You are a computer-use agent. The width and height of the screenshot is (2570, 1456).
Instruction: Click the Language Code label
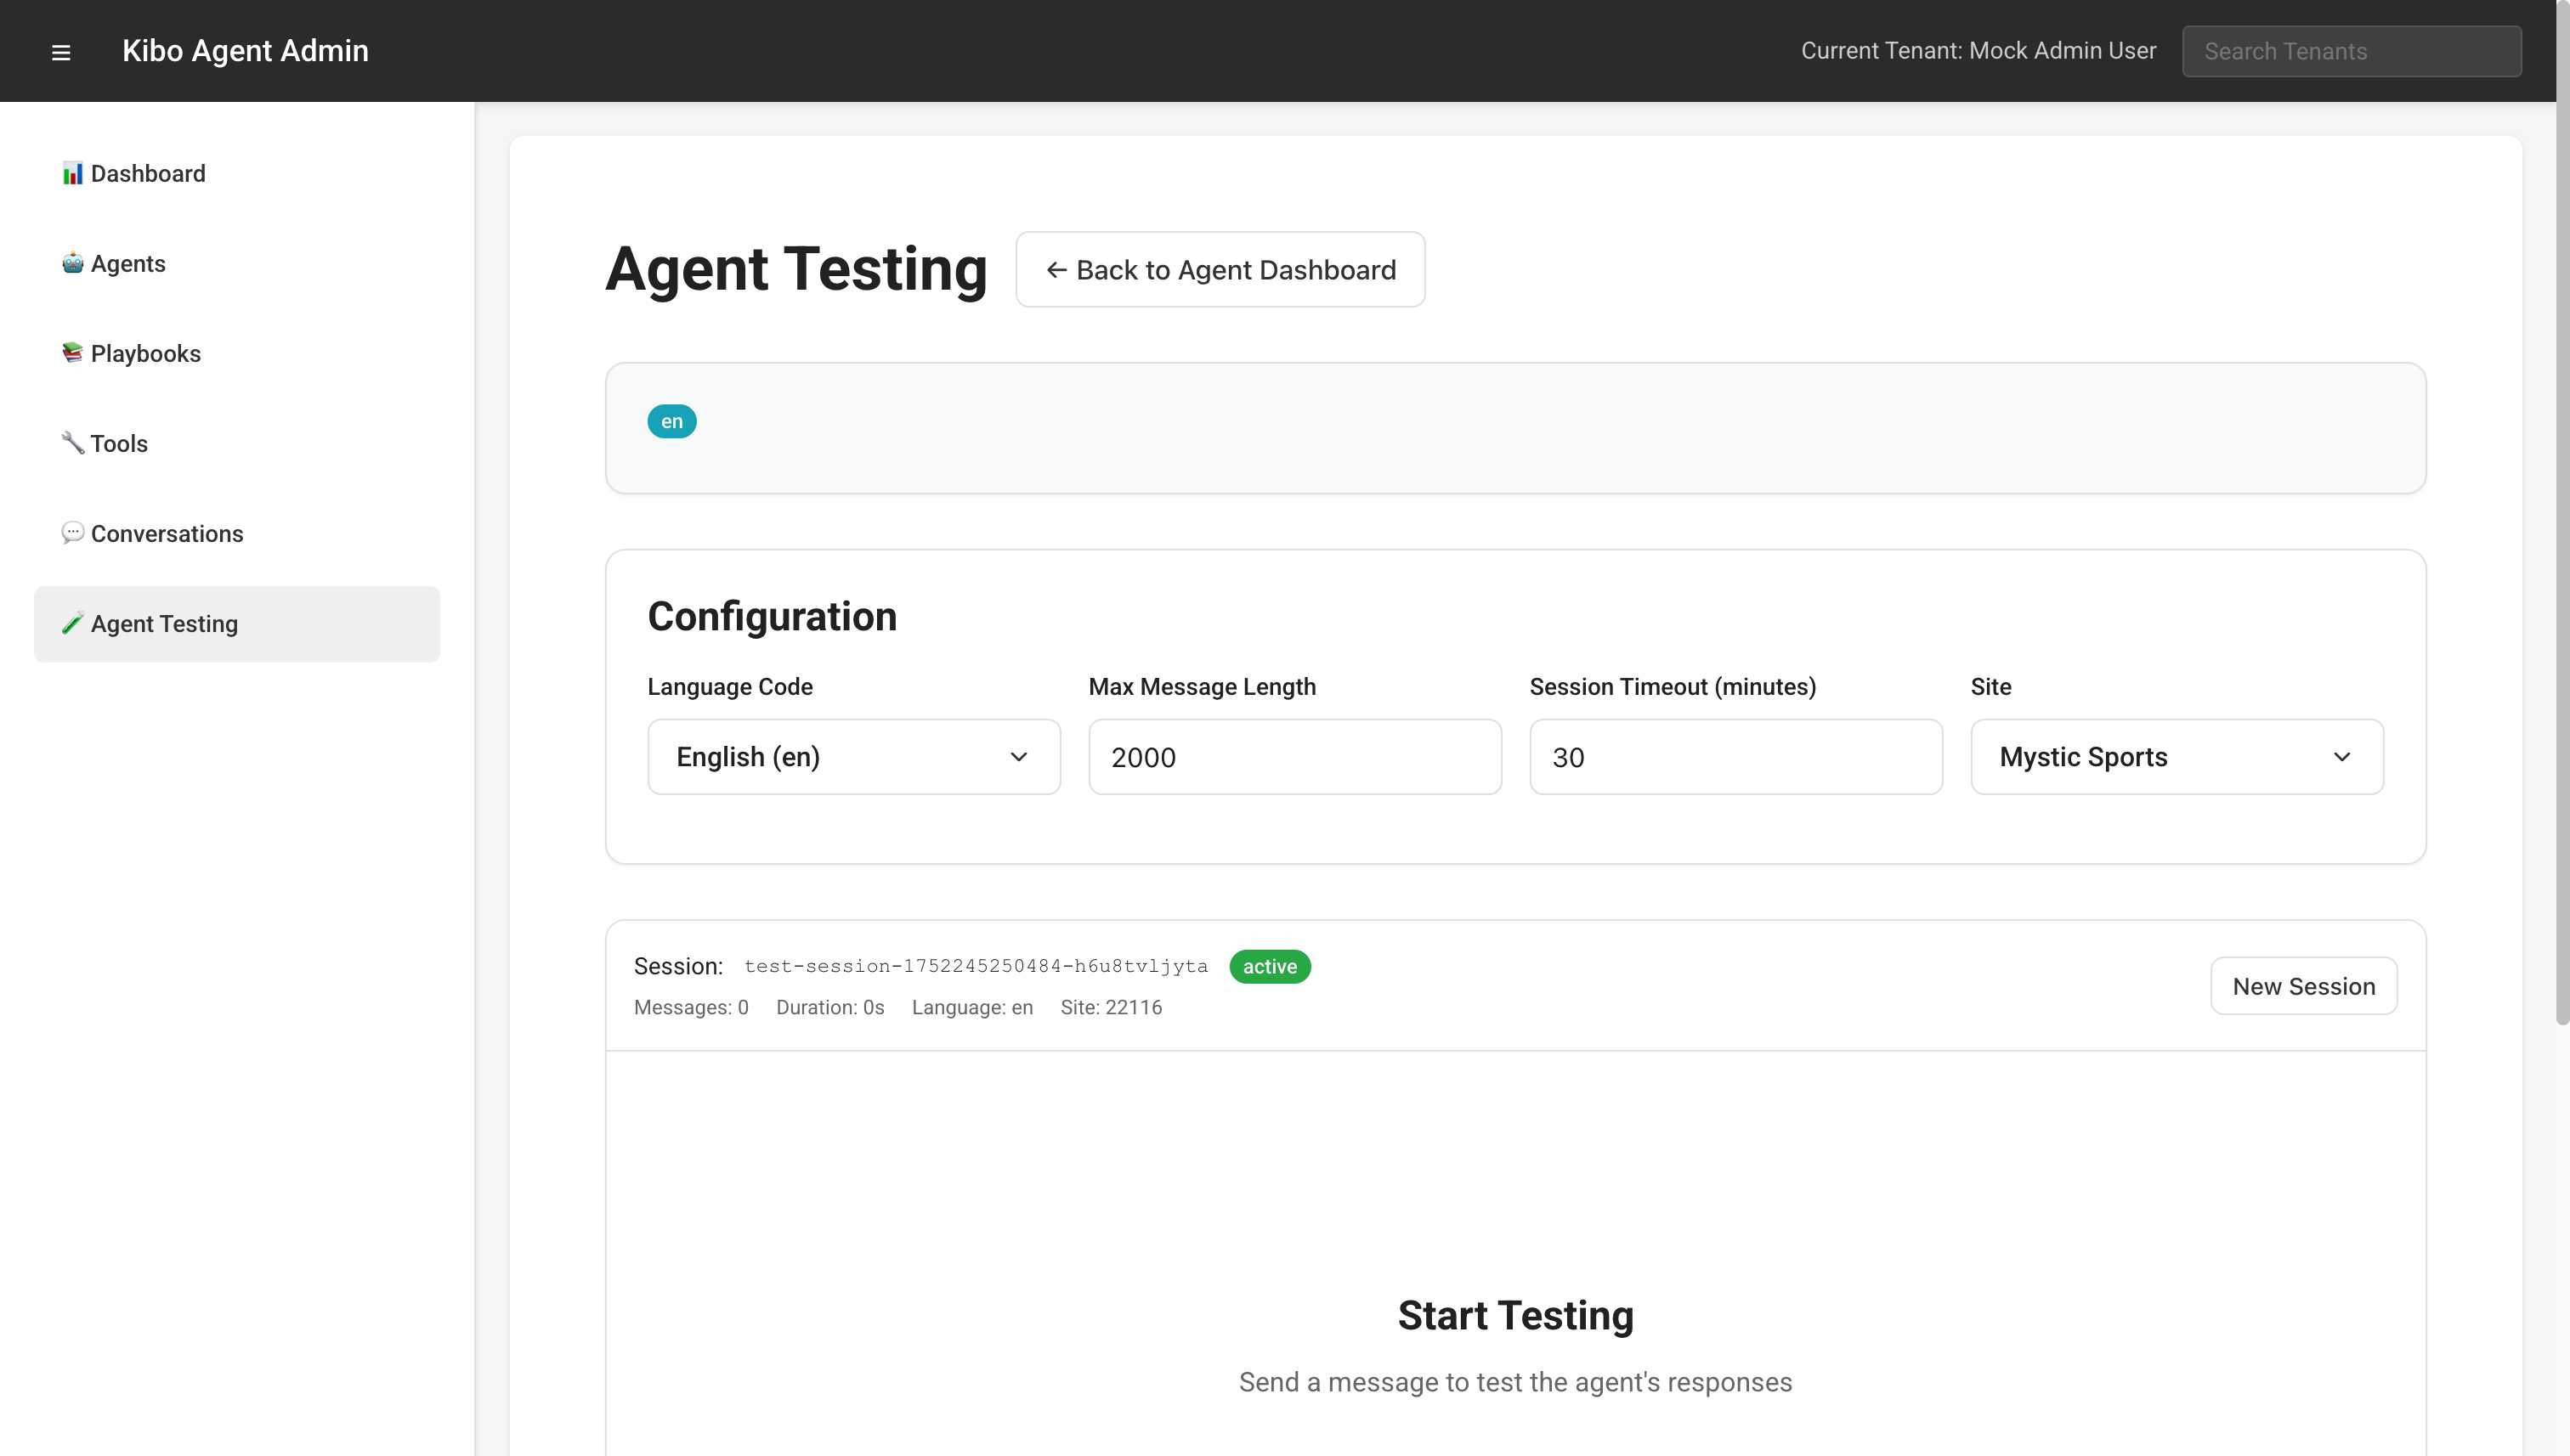[730, 687]
